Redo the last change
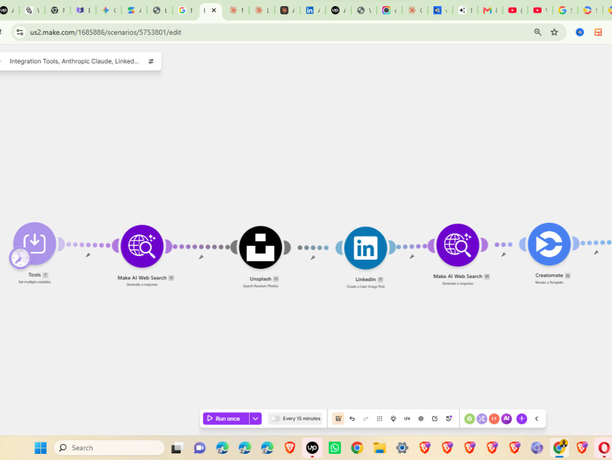The height and width of the screenshot is (460, 612). coord(366,418)
